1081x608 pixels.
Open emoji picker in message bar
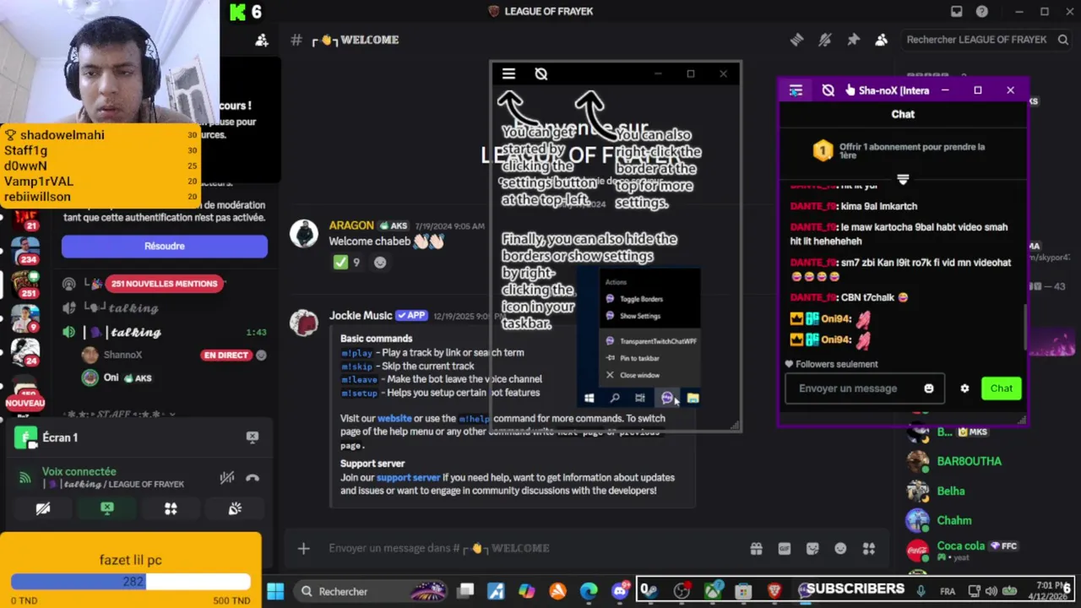pos(840,549)
